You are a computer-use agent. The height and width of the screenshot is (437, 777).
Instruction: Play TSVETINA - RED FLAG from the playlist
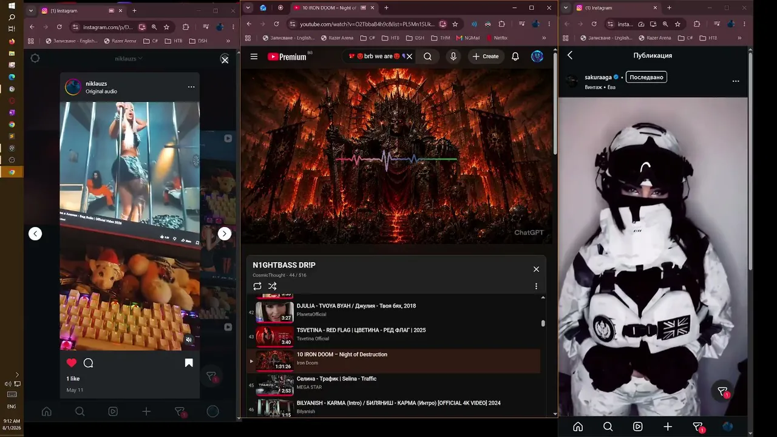pyautogui.click(x=393, y=336)
